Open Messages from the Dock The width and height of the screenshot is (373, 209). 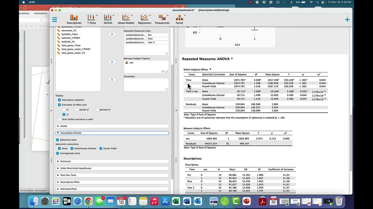99,201
